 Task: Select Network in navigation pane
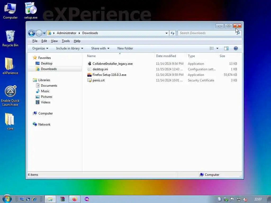[x=44, y=124]
